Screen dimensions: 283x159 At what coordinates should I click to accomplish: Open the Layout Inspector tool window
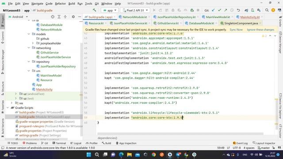(x=264, y=143)
